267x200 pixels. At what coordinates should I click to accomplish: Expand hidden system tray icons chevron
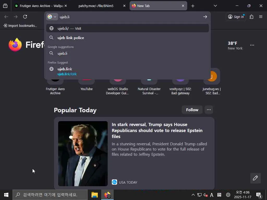pos(193,195)
